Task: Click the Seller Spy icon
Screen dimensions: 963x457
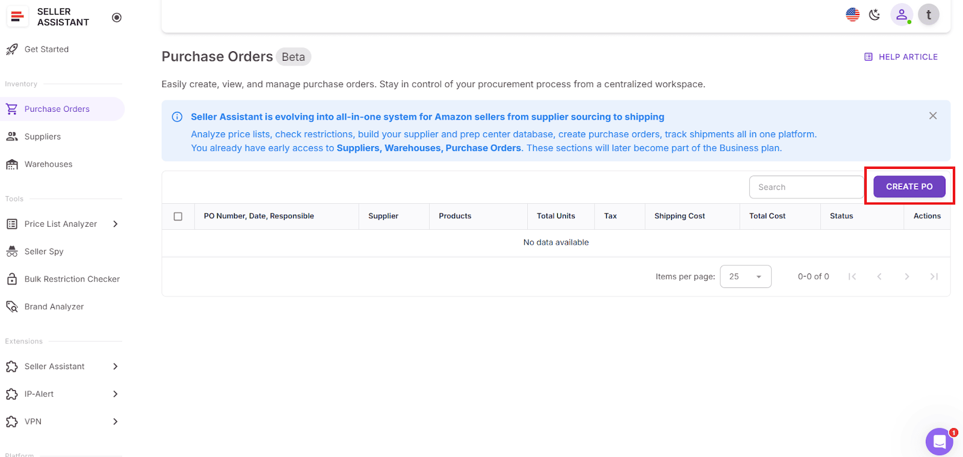Action: [12, 251]
